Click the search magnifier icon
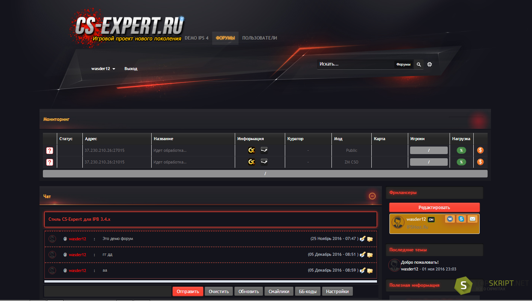 click(419, 64)
